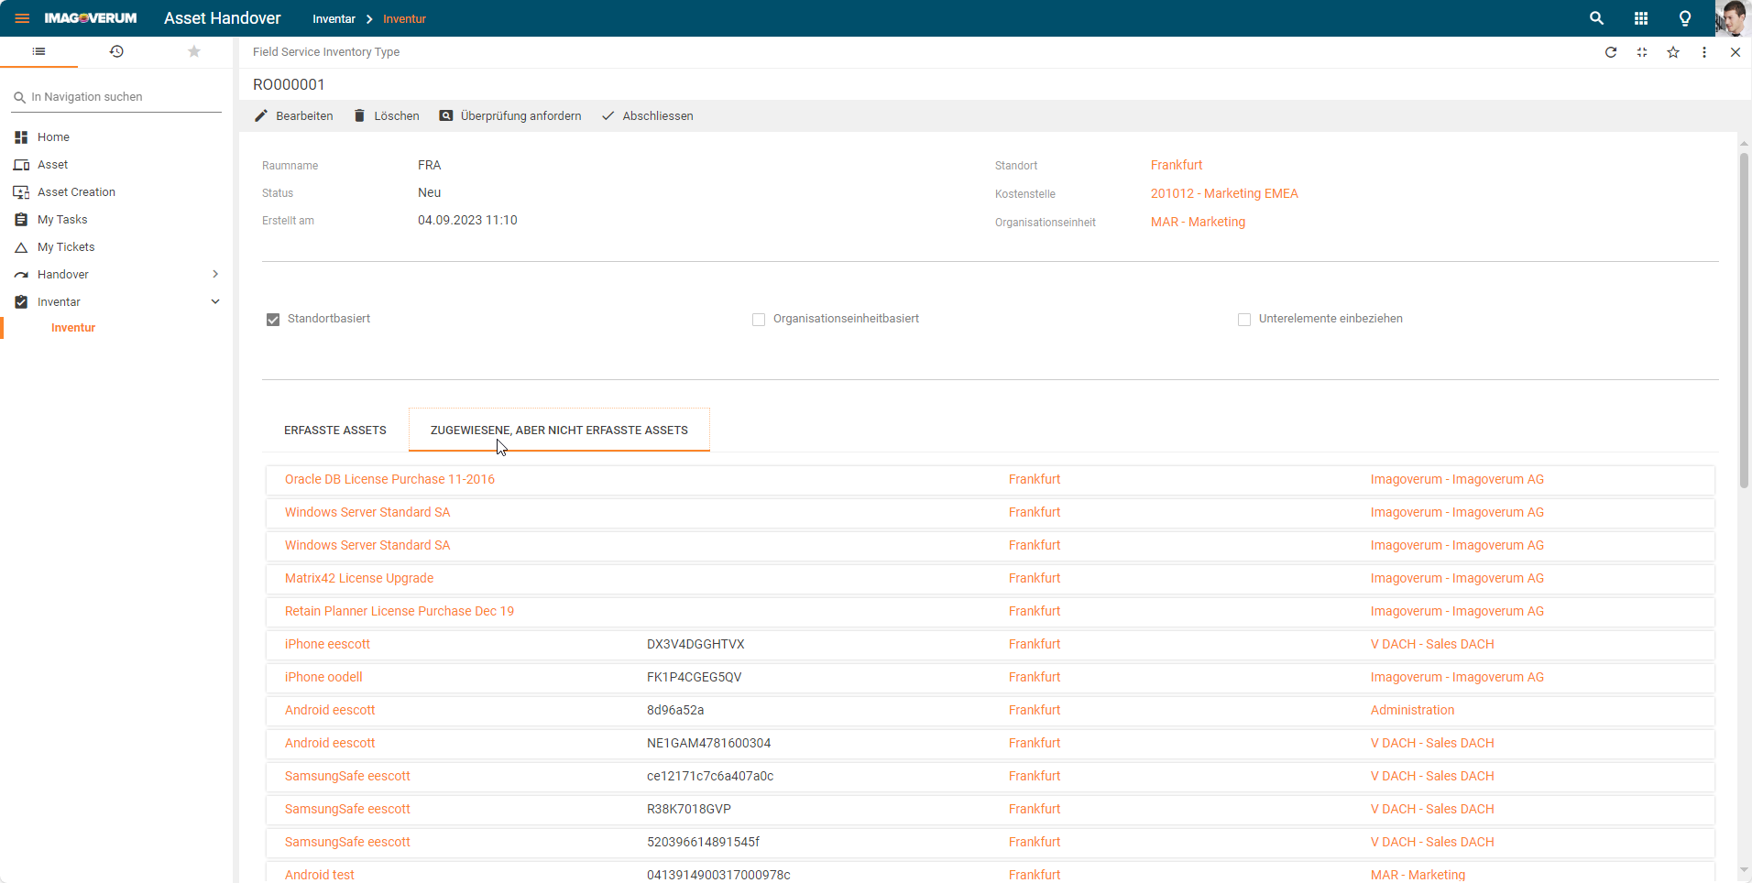
Task: Open MAR - Marketing organisation unit link
Action: pos(1198,222)
